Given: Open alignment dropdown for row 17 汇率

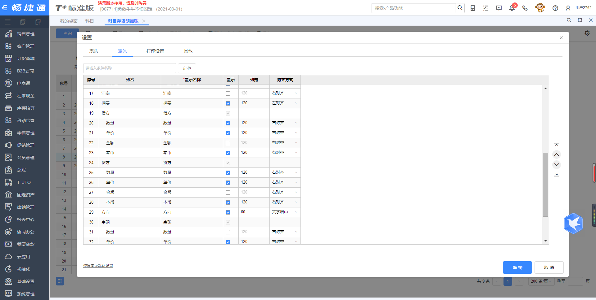Looking at the screenshot, I should pos(285,93).
